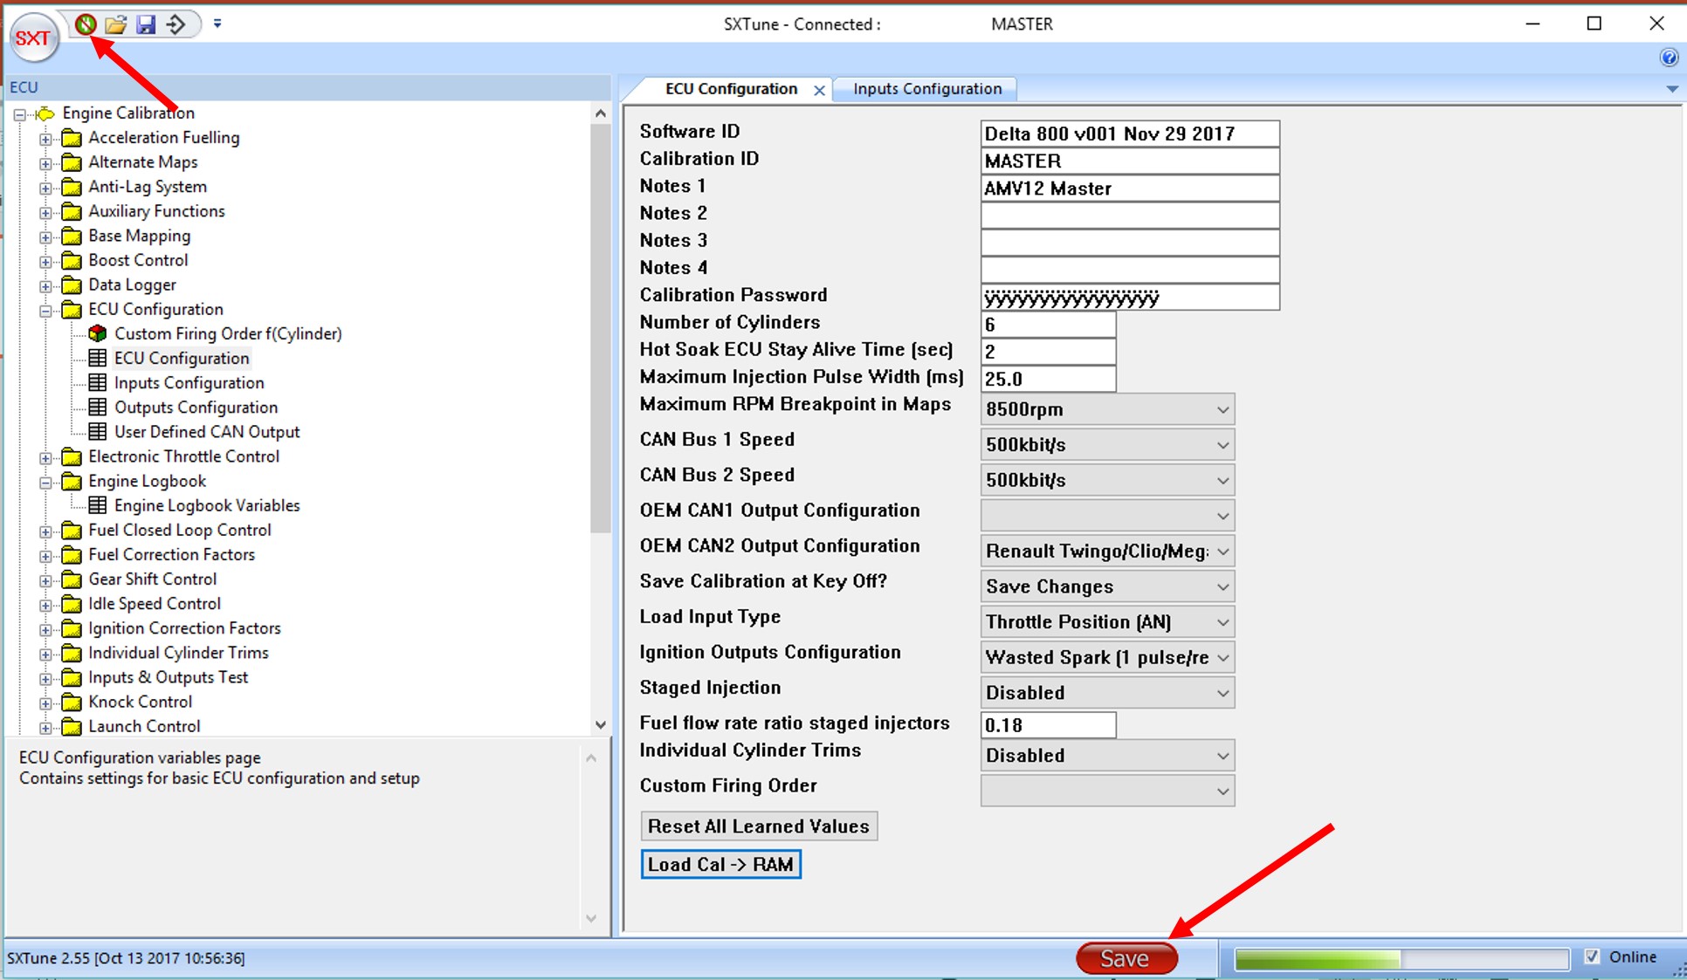Click the Load Cal -> RAM button
Viewport: 1687px width, 980px height.
[720, 865]
